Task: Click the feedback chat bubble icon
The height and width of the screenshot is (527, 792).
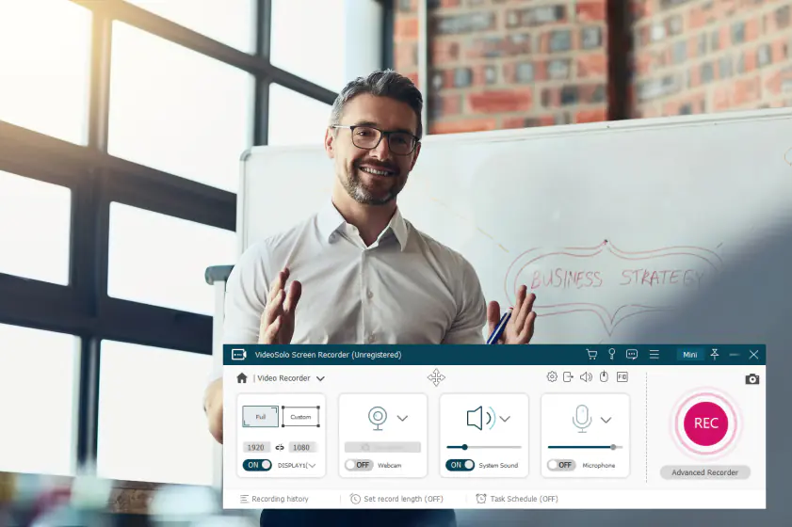Action: [x=632, y=355]
